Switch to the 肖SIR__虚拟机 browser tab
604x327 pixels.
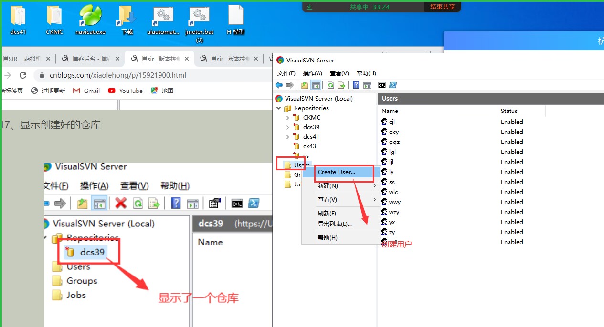pos(27,59)
